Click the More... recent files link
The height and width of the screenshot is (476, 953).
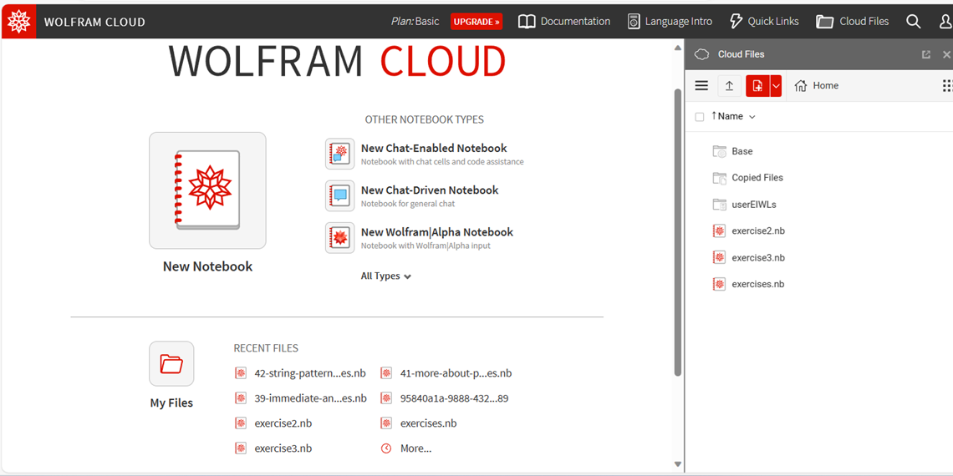pos(415,448)
